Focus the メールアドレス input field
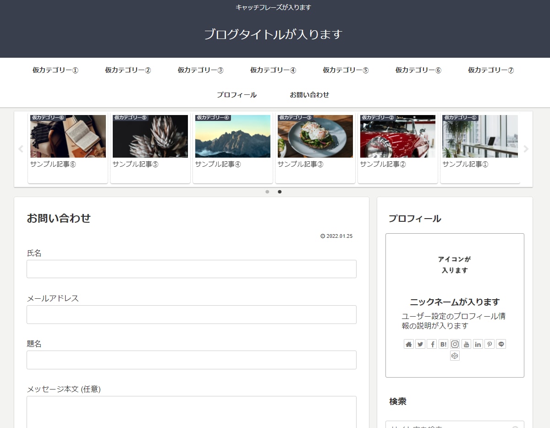Screen dimensions: 550x428 tap(192, 314)
